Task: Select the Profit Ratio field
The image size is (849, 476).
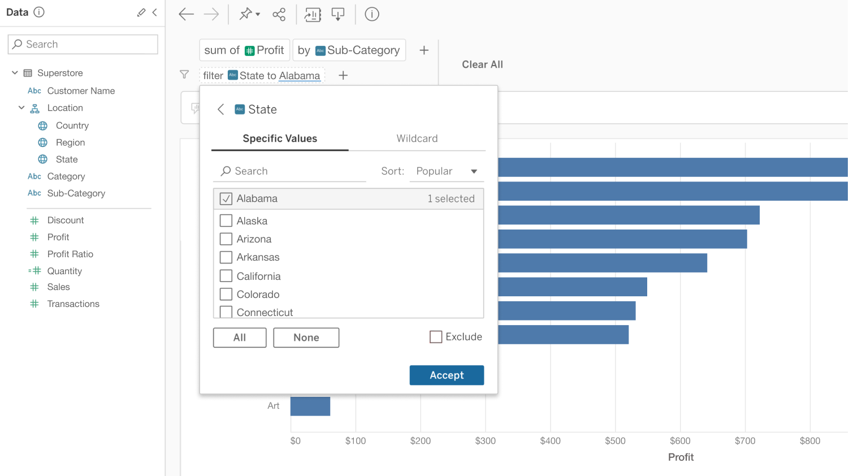Action: [x=70, y=254]
